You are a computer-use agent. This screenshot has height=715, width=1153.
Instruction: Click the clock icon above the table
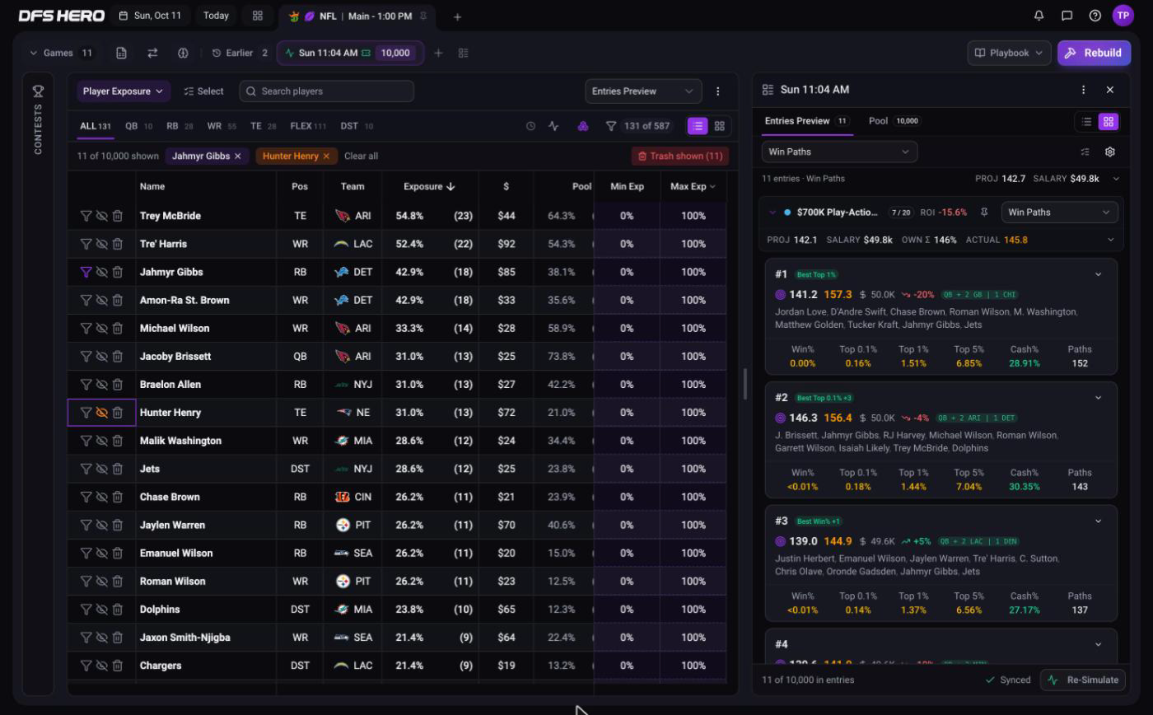click(530, 126)
